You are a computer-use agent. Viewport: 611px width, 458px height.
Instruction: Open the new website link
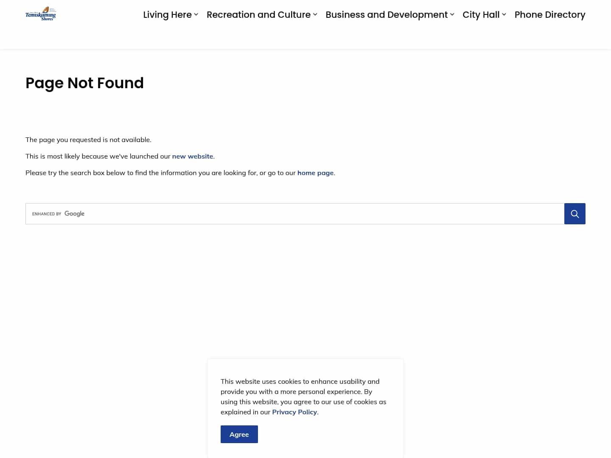pos(193,156)
